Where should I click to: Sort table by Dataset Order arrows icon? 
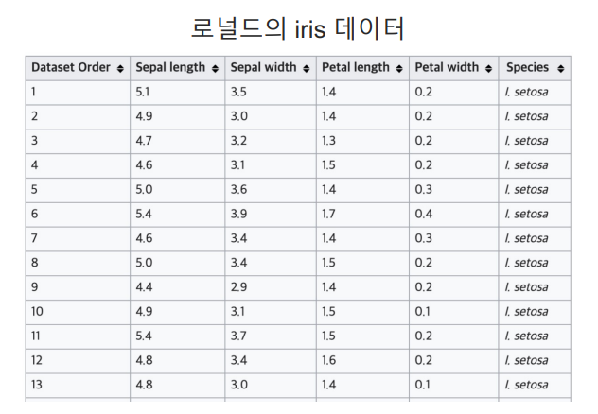click(120, 69)
